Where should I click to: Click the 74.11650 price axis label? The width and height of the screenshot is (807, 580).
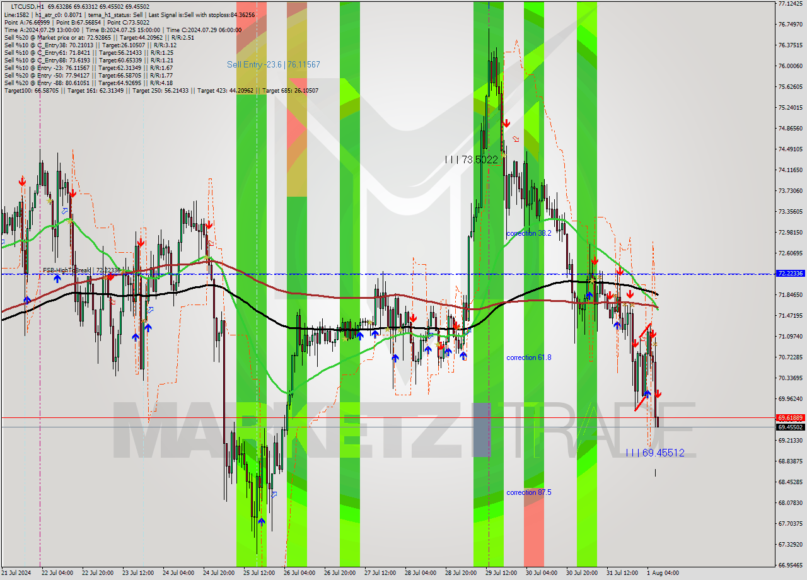[x=791, y=170]
